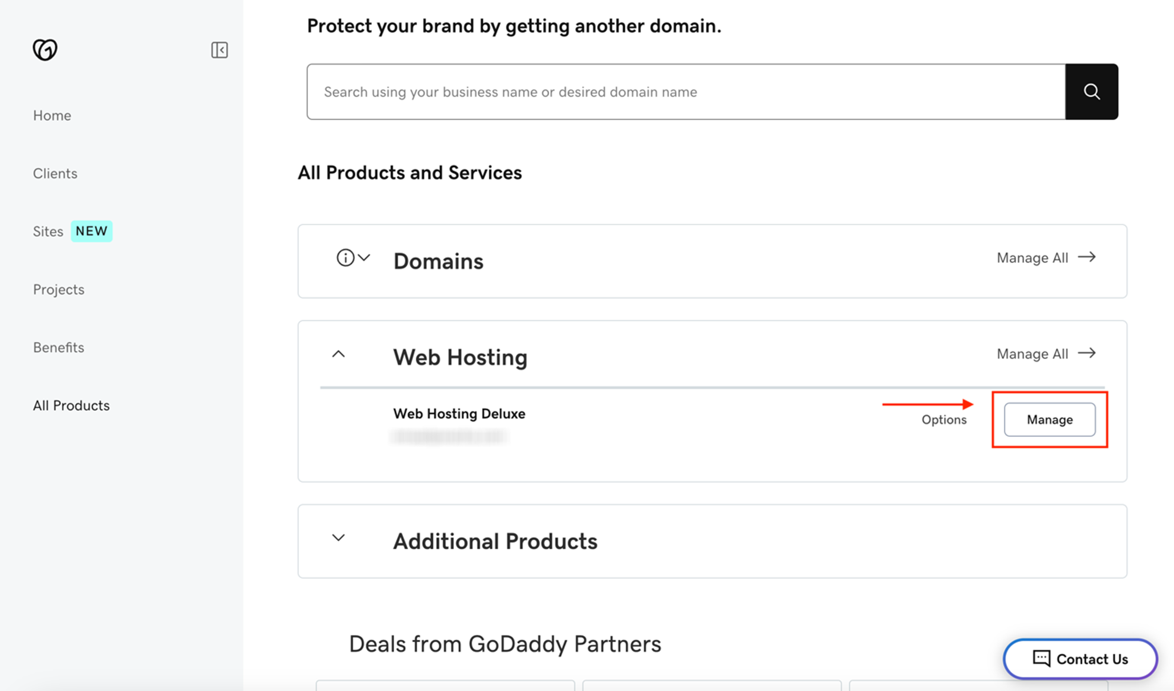Open Clients in the sidebar

point(55,173)
